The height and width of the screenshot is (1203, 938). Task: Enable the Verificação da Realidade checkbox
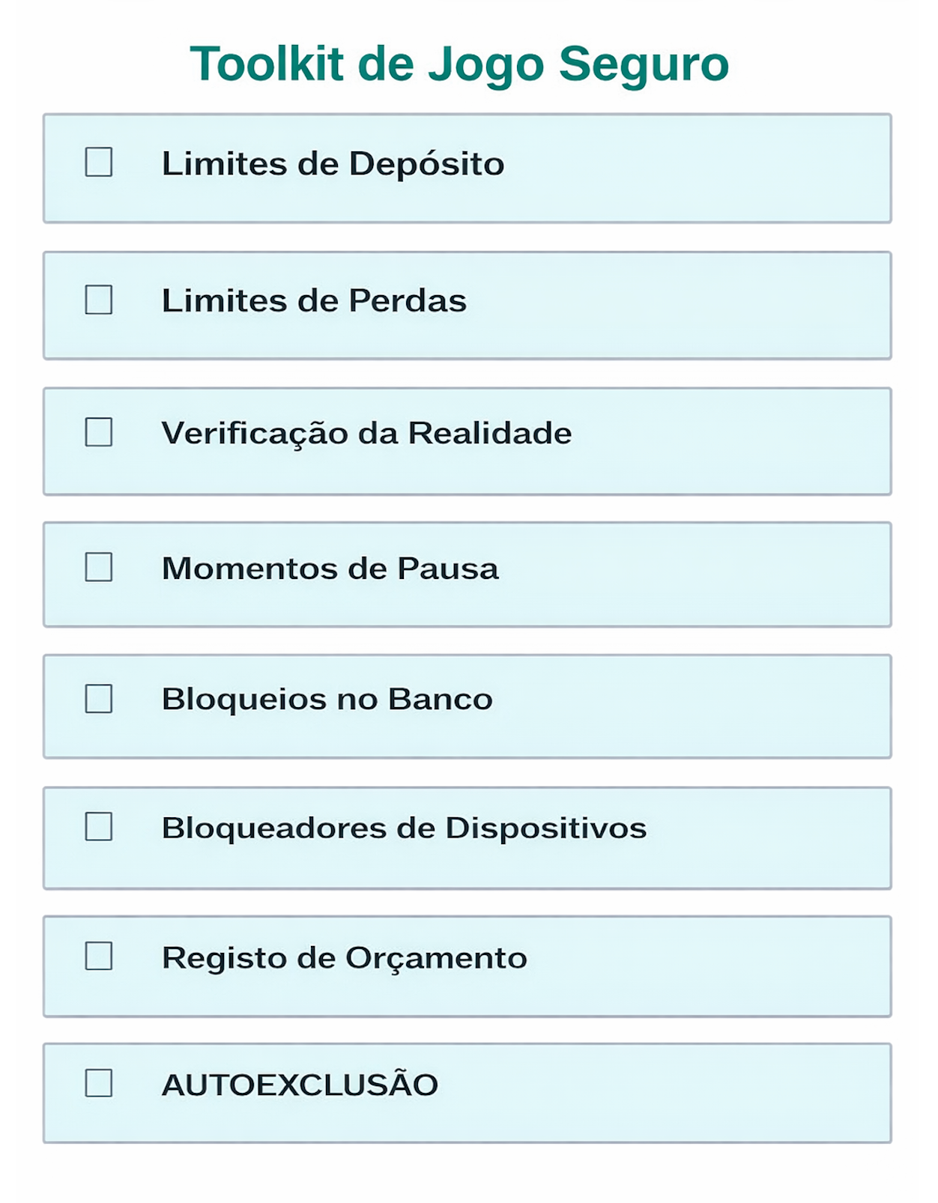[x=99, y=432]
